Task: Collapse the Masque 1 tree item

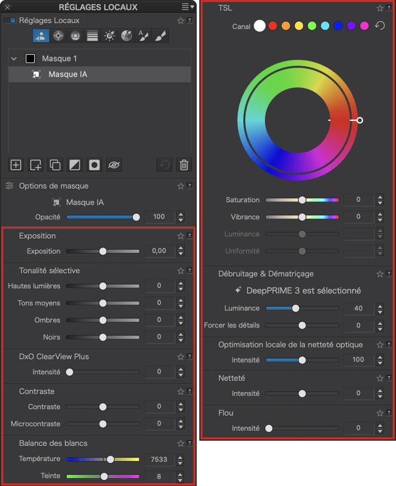Action: (14, 58)
